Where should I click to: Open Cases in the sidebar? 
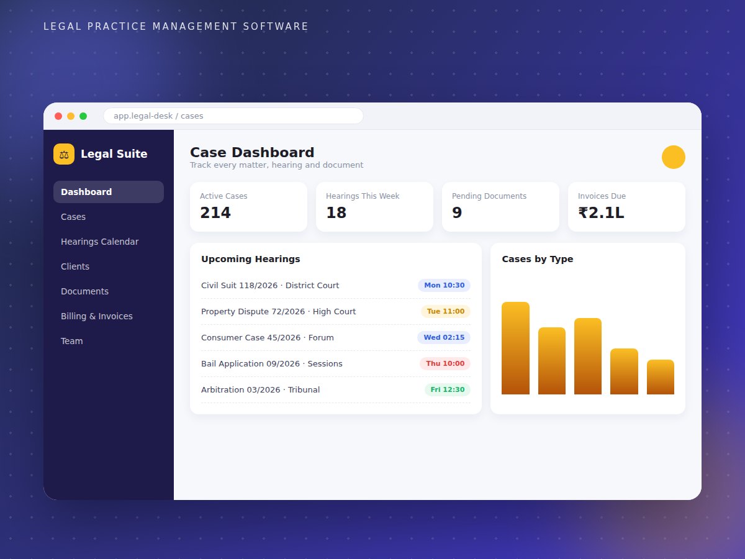[109, 217]
